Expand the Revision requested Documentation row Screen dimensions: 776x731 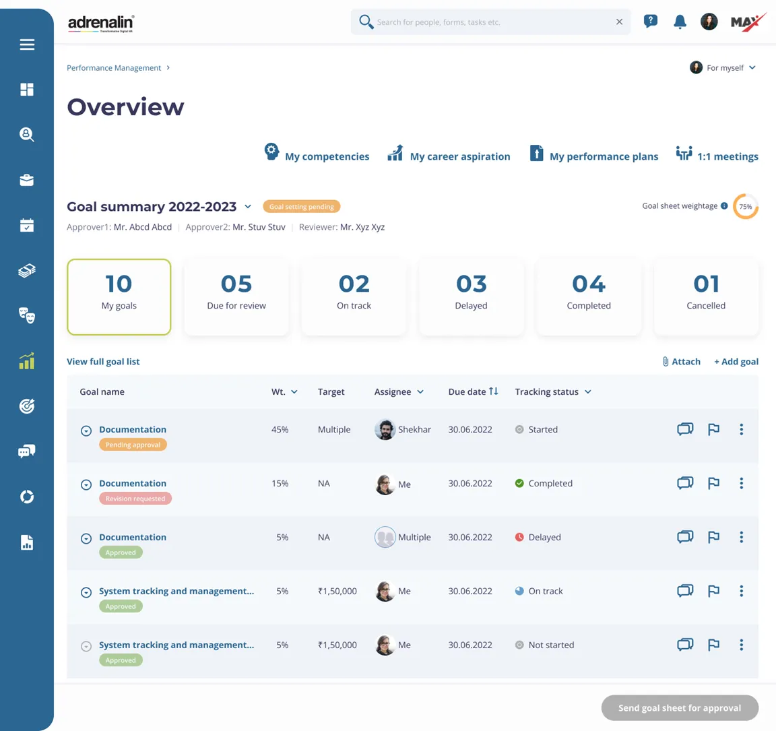[86, 484]
